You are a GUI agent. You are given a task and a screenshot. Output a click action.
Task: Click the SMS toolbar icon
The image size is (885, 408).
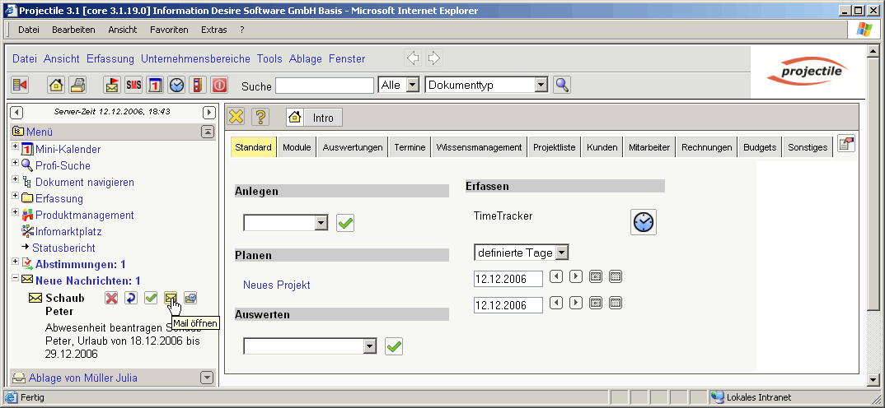(133, 85)
